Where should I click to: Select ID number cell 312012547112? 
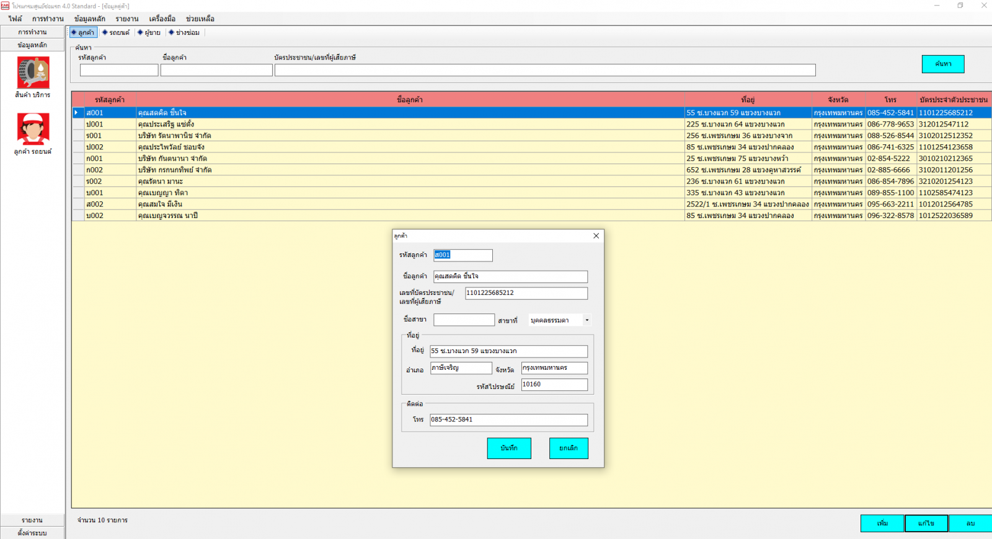pyautogui.click(x=954, y=125)
